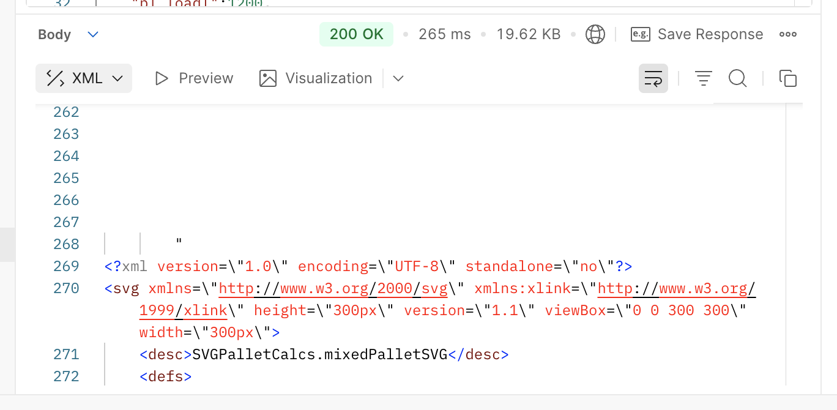Switch to the Visualization tab
The width and height of the screenshot is (837, 410).
coord(316,78)
